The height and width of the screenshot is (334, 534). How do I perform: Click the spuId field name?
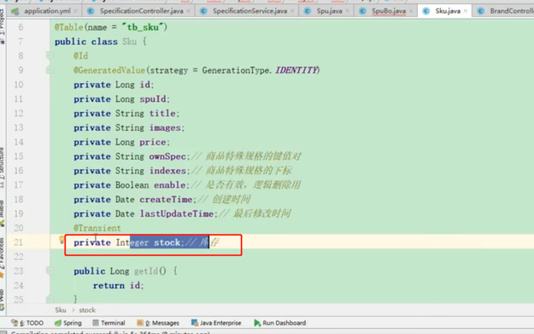point(153,99)
